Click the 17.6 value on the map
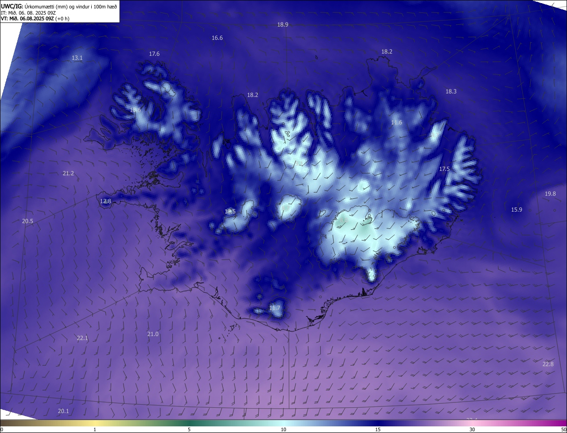 tap(154, 54)
